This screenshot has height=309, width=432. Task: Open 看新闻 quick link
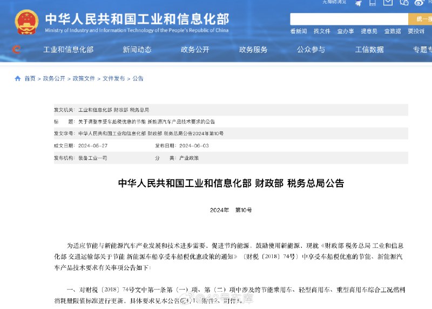pyautogui.click(x=299, y=31)
